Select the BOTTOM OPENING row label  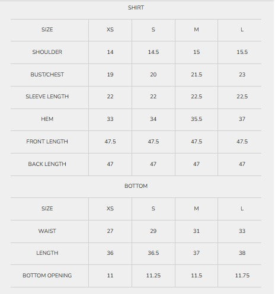tap(47, 276)
